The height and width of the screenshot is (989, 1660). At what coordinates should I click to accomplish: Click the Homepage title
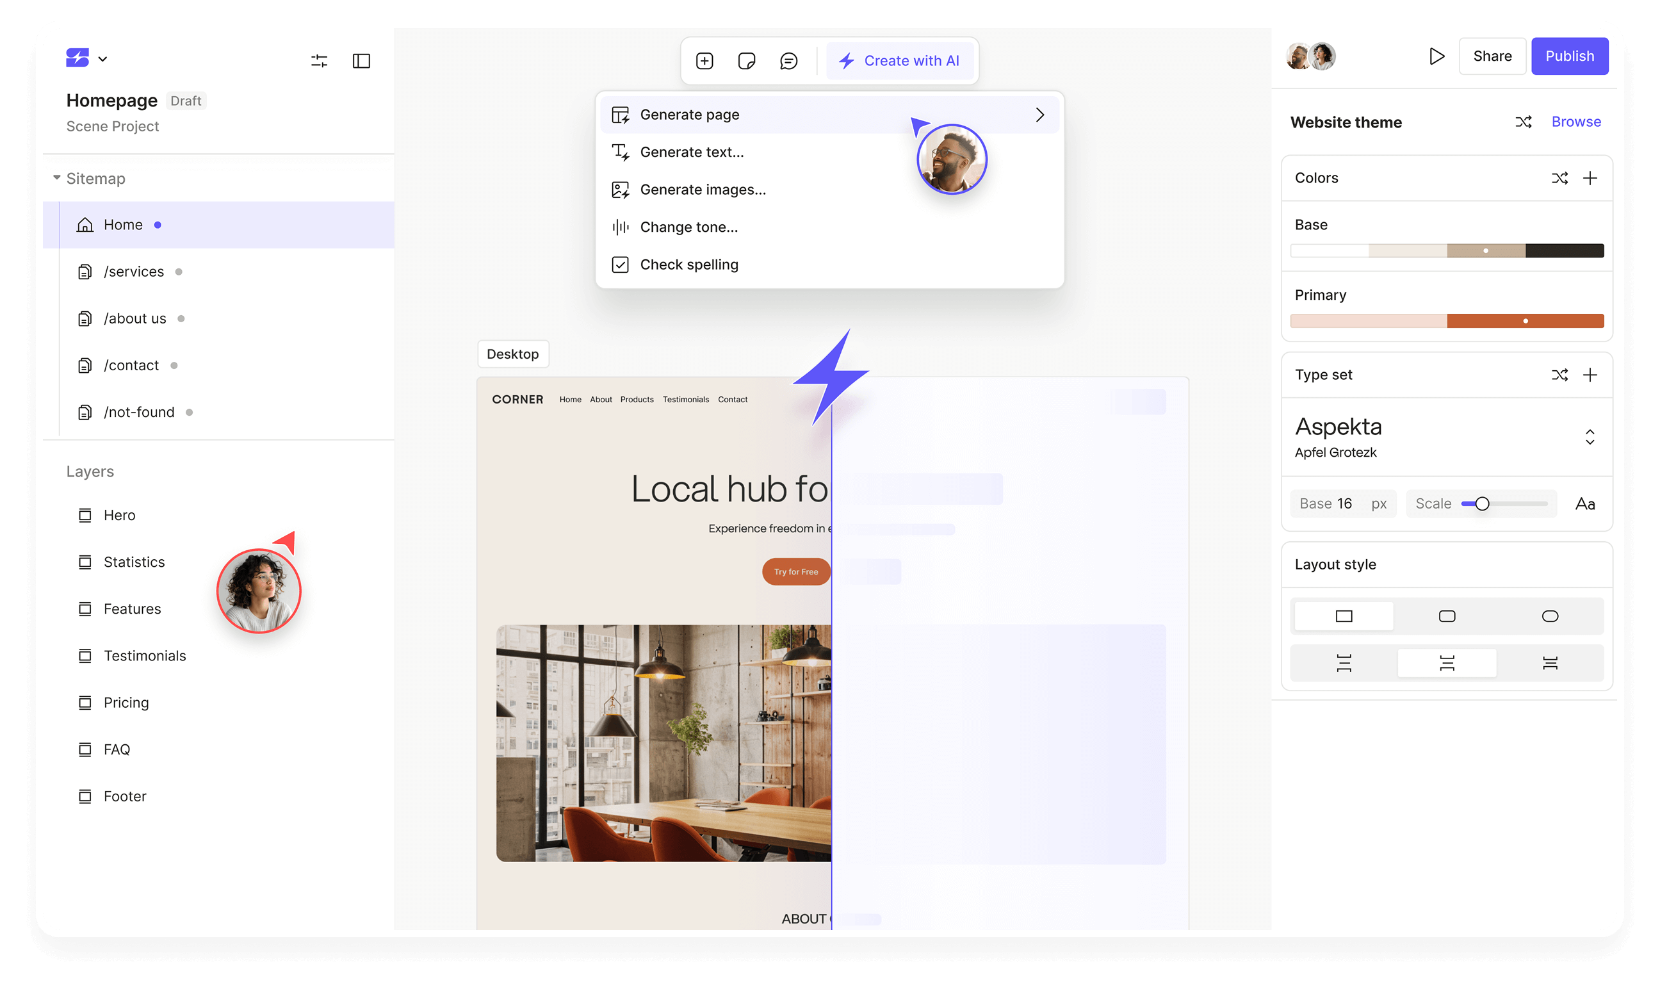pos(112,101)
